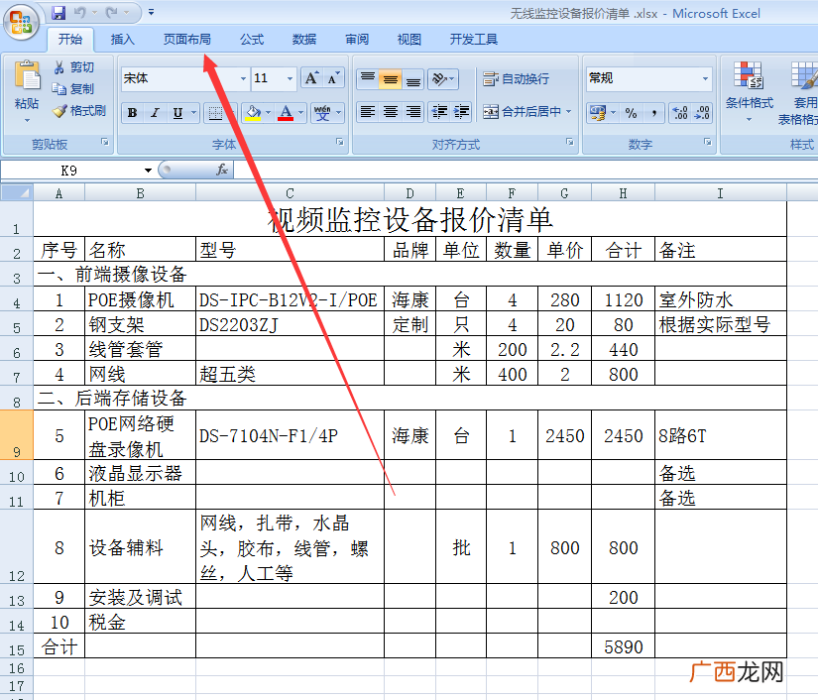Open 字体 group dialog launcher
This screenshot has width=818, height=700.
(340, 142)
